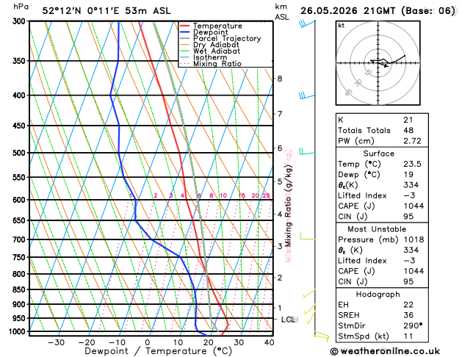Viewport: 462px width, 357px height.
Task: Click the '1000' hPa pressure axis label
Action: 18,332
